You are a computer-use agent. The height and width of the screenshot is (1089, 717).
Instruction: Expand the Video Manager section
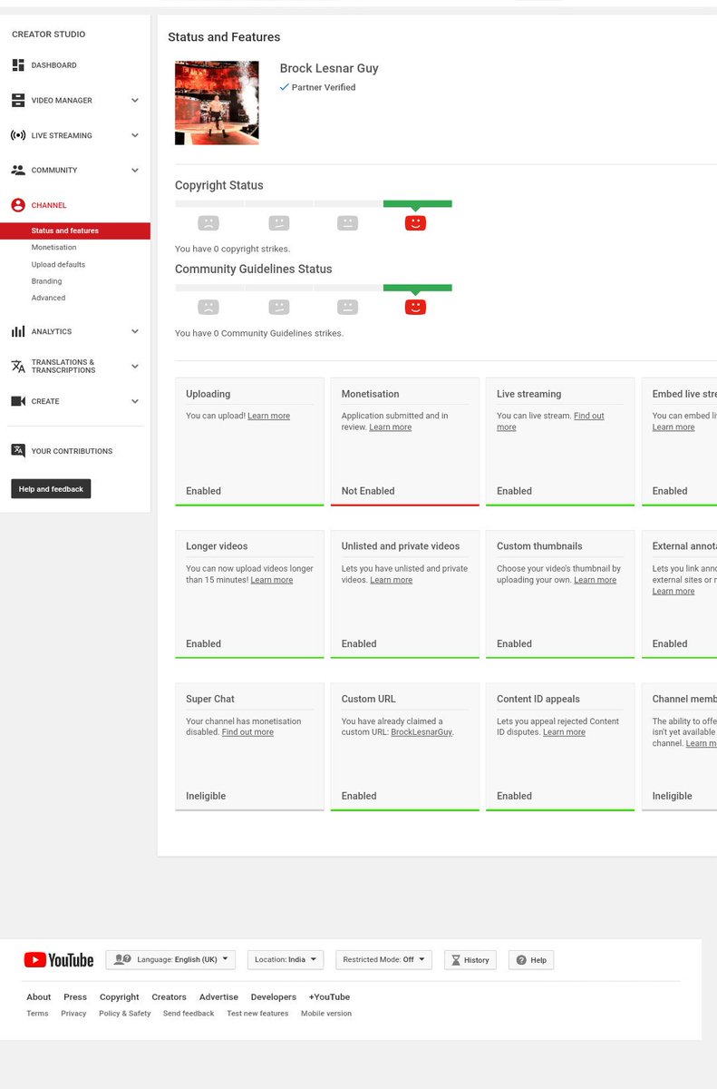pyautogui.click(x=135, y=101)
